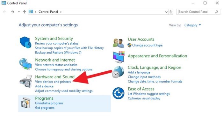
Task: Go forward with the right arrow button
Action: point(12,12)
